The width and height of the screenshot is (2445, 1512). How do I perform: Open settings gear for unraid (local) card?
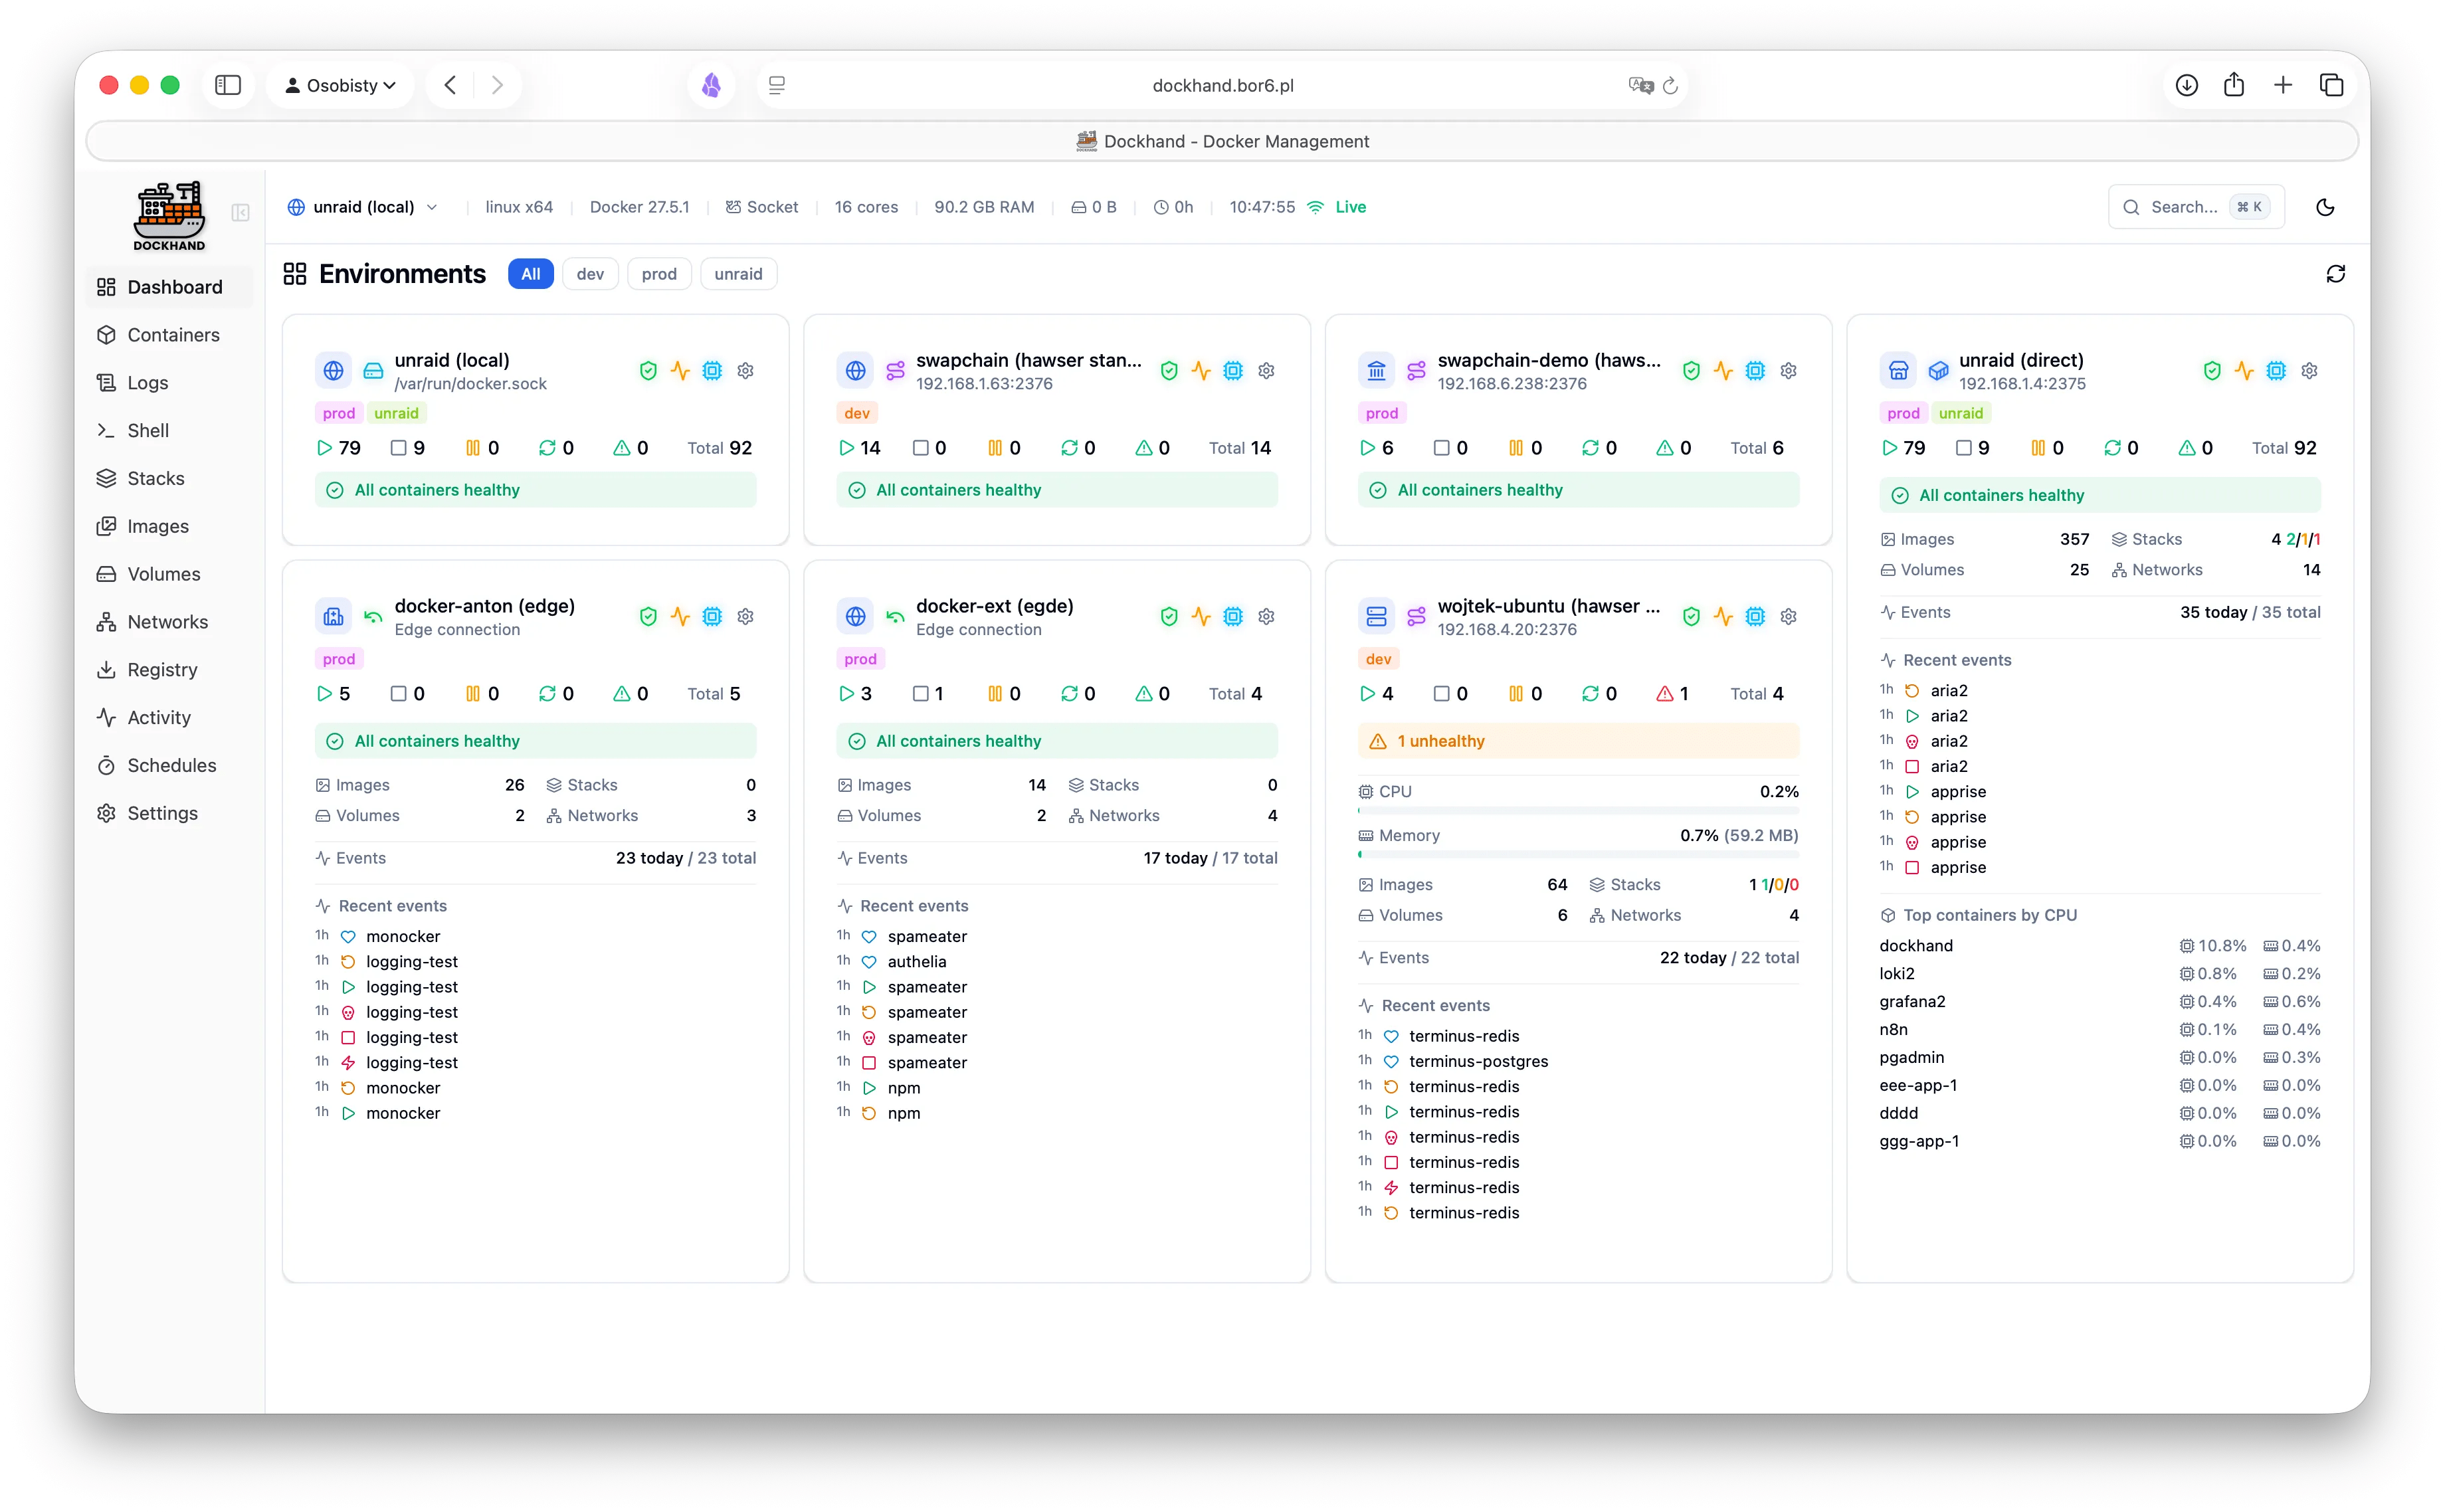(745, 371)
